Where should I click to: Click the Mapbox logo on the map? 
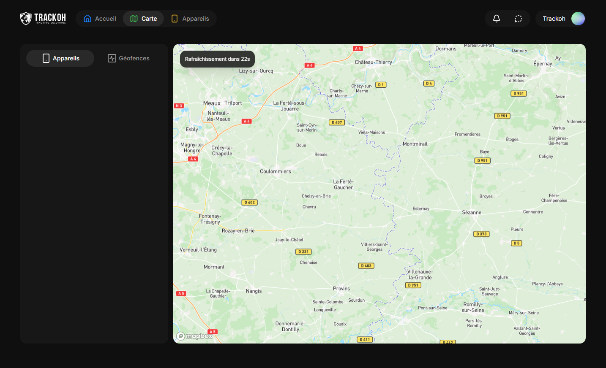coord(194,336)
